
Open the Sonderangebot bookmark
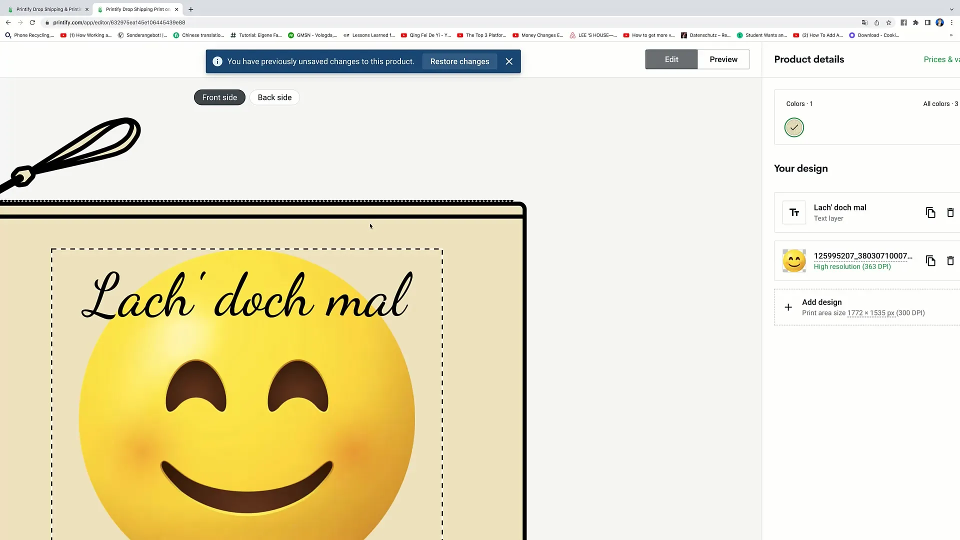[142, 35]
